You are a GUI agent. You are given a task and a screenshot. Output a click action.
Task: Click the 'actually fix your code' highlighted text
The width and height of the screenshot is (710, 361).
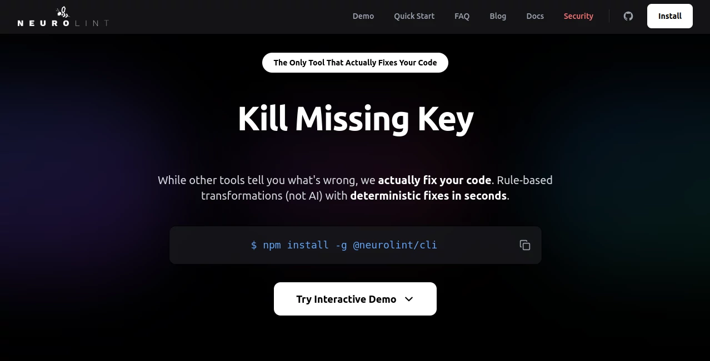click(x=434, y=180)
